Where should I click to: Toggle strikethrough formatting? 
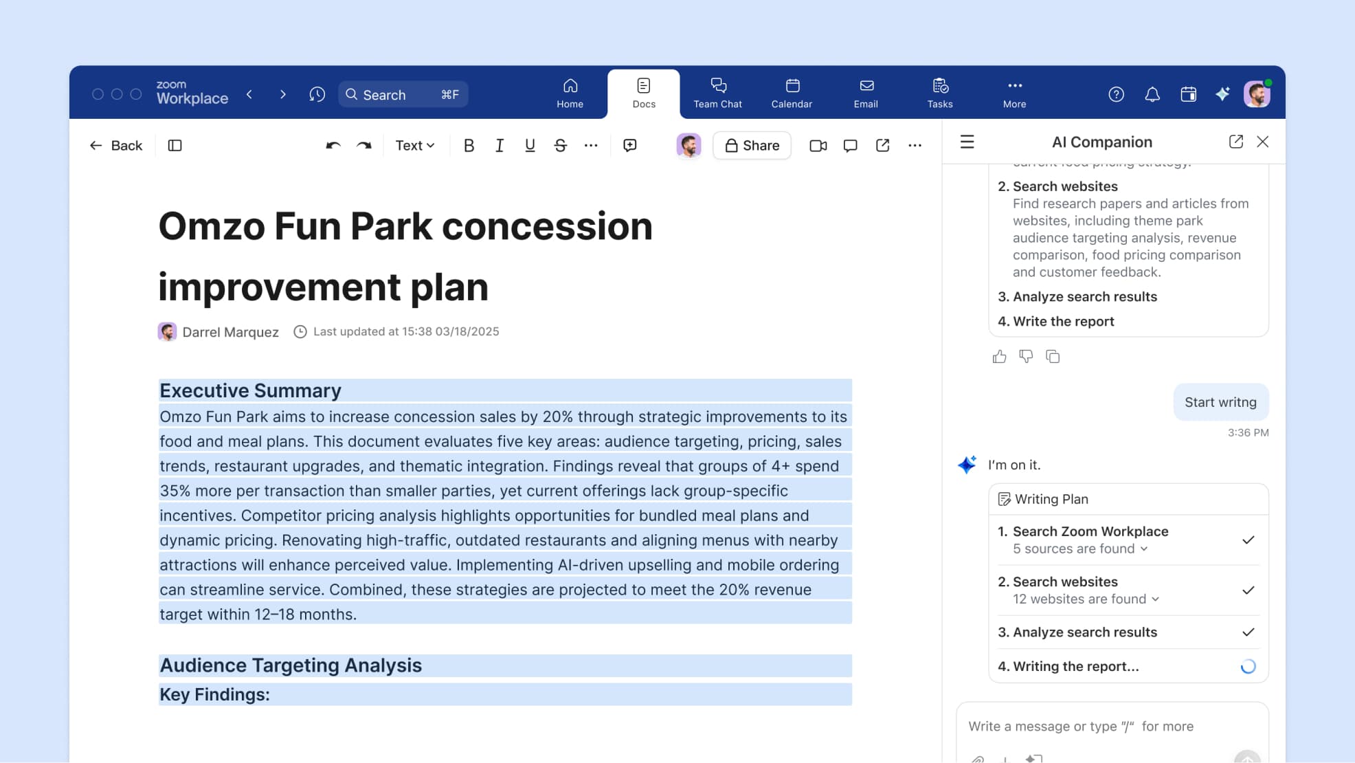(560, 145)
